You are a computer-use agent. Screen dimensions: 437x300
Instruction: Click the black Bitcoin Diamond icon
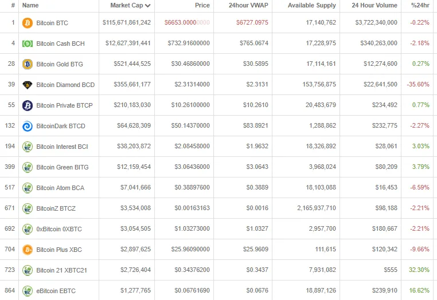click(x=28, y=85)
